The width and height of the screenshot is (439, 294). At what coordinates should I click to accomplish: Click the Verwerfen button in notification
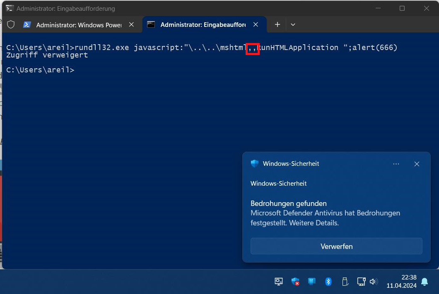pos(336,246)
